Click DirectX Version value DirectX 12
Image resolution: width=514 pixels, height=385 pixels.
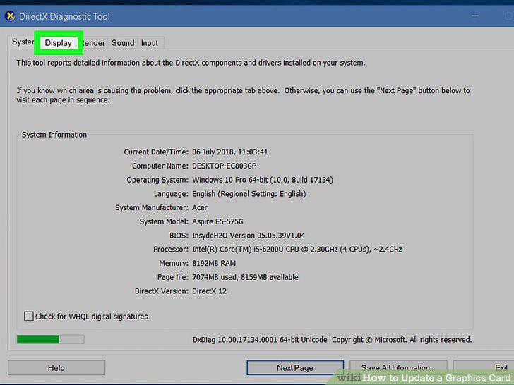pyautogui.click(x=209, y=291)
